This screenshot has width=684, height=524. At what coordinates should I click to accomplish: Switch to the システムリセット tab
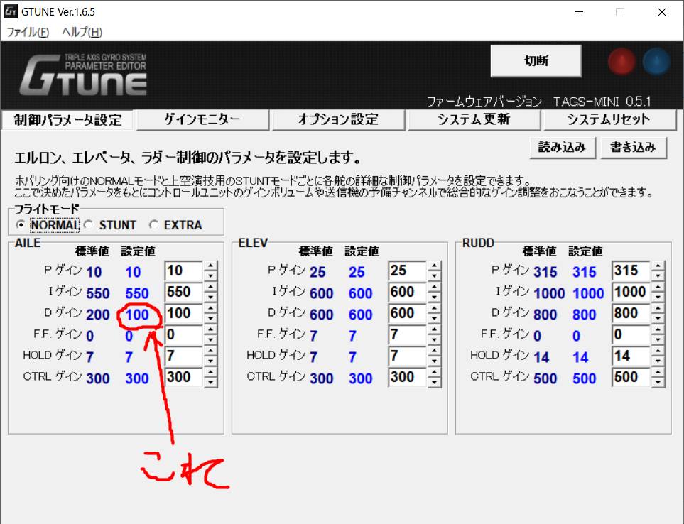pyautogui.click(x=609, y=119)
